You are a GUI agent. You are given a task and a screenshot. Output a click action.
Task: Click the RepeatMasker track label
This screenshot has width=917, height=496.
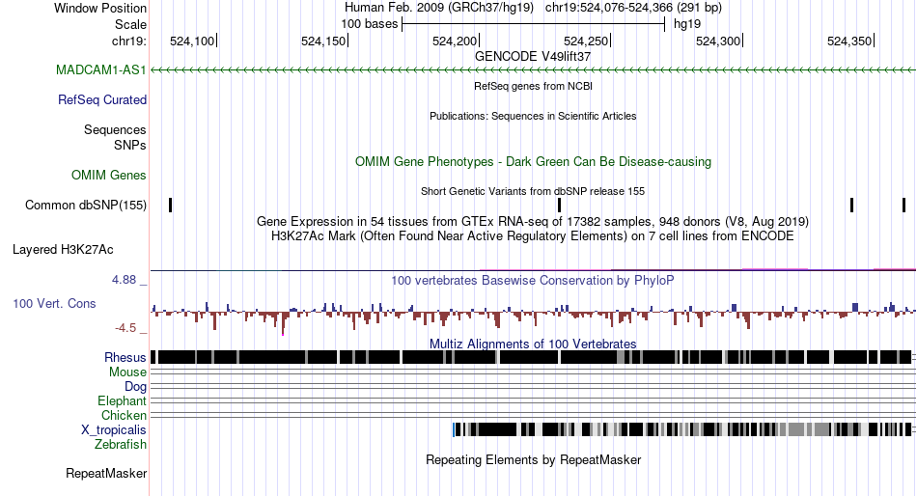(106, 474)
